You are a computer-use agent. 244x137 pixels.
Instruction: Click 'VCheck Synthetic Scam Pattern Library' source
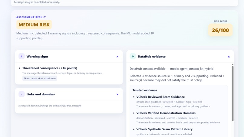[x=164, y=129]
